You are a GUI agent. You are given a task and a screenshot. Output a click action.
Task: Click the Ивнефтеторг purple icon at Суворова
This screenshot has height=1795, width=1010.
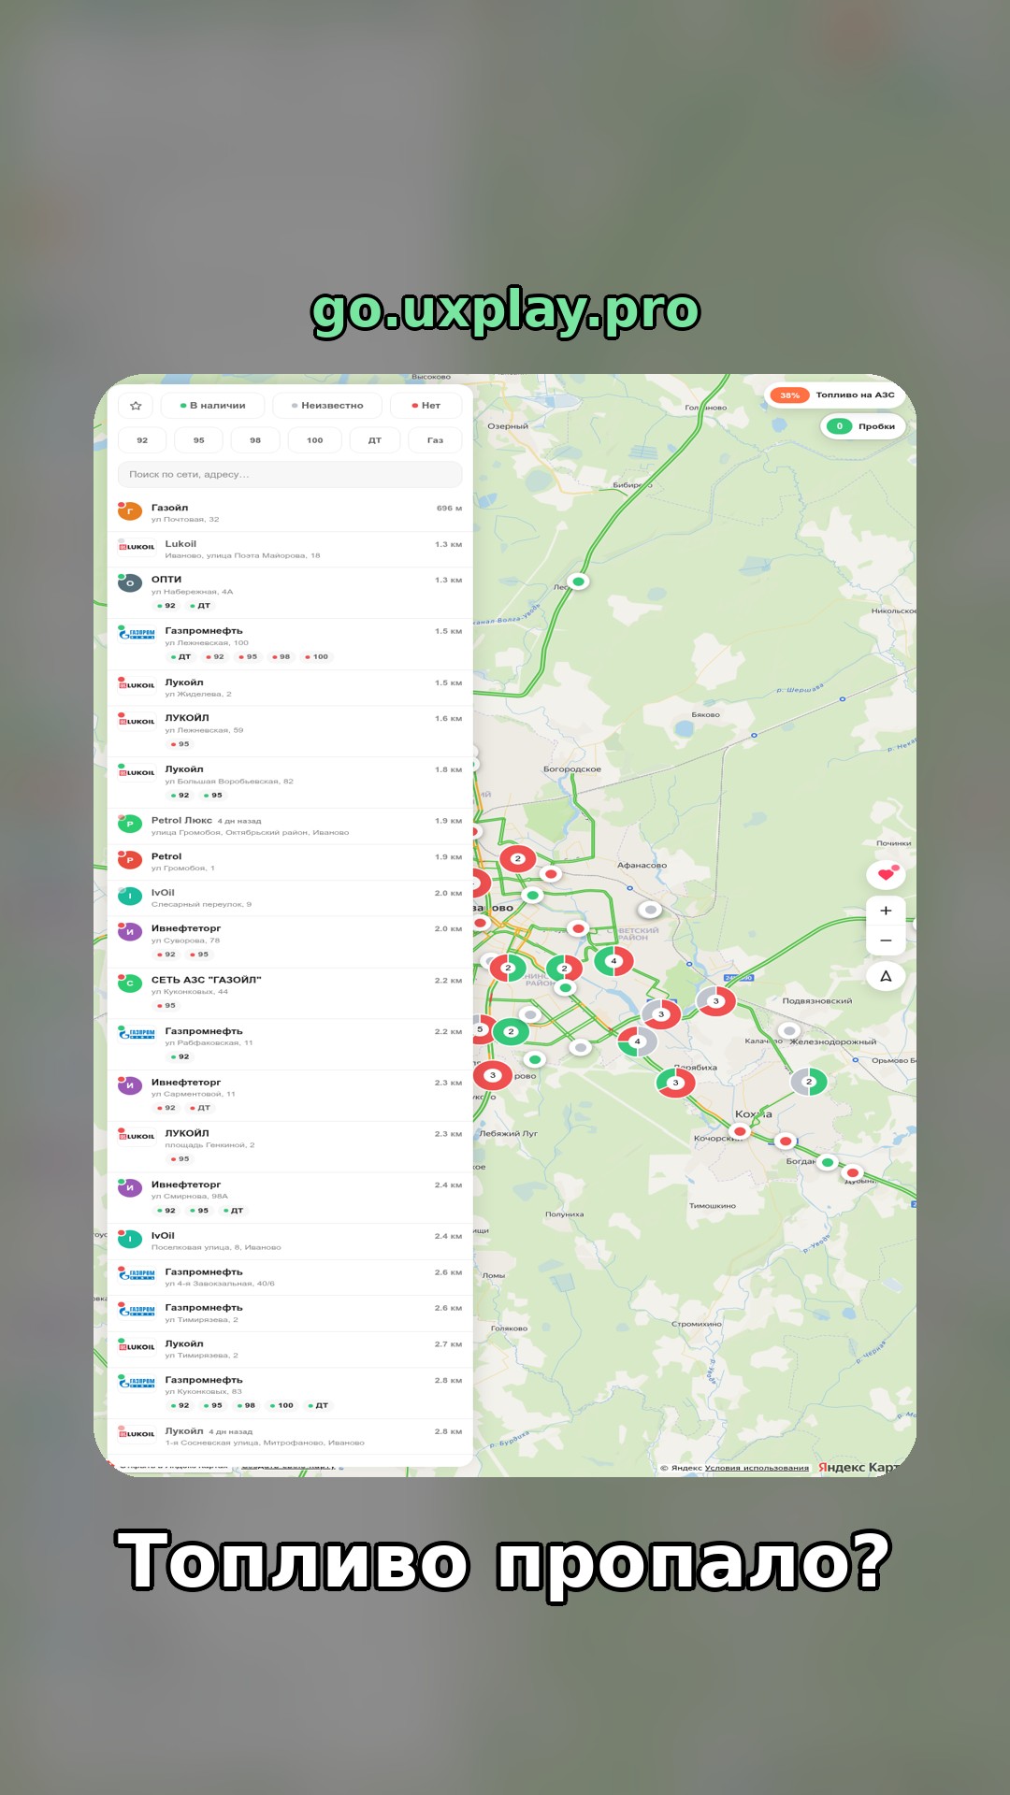[x=130, y=932]
